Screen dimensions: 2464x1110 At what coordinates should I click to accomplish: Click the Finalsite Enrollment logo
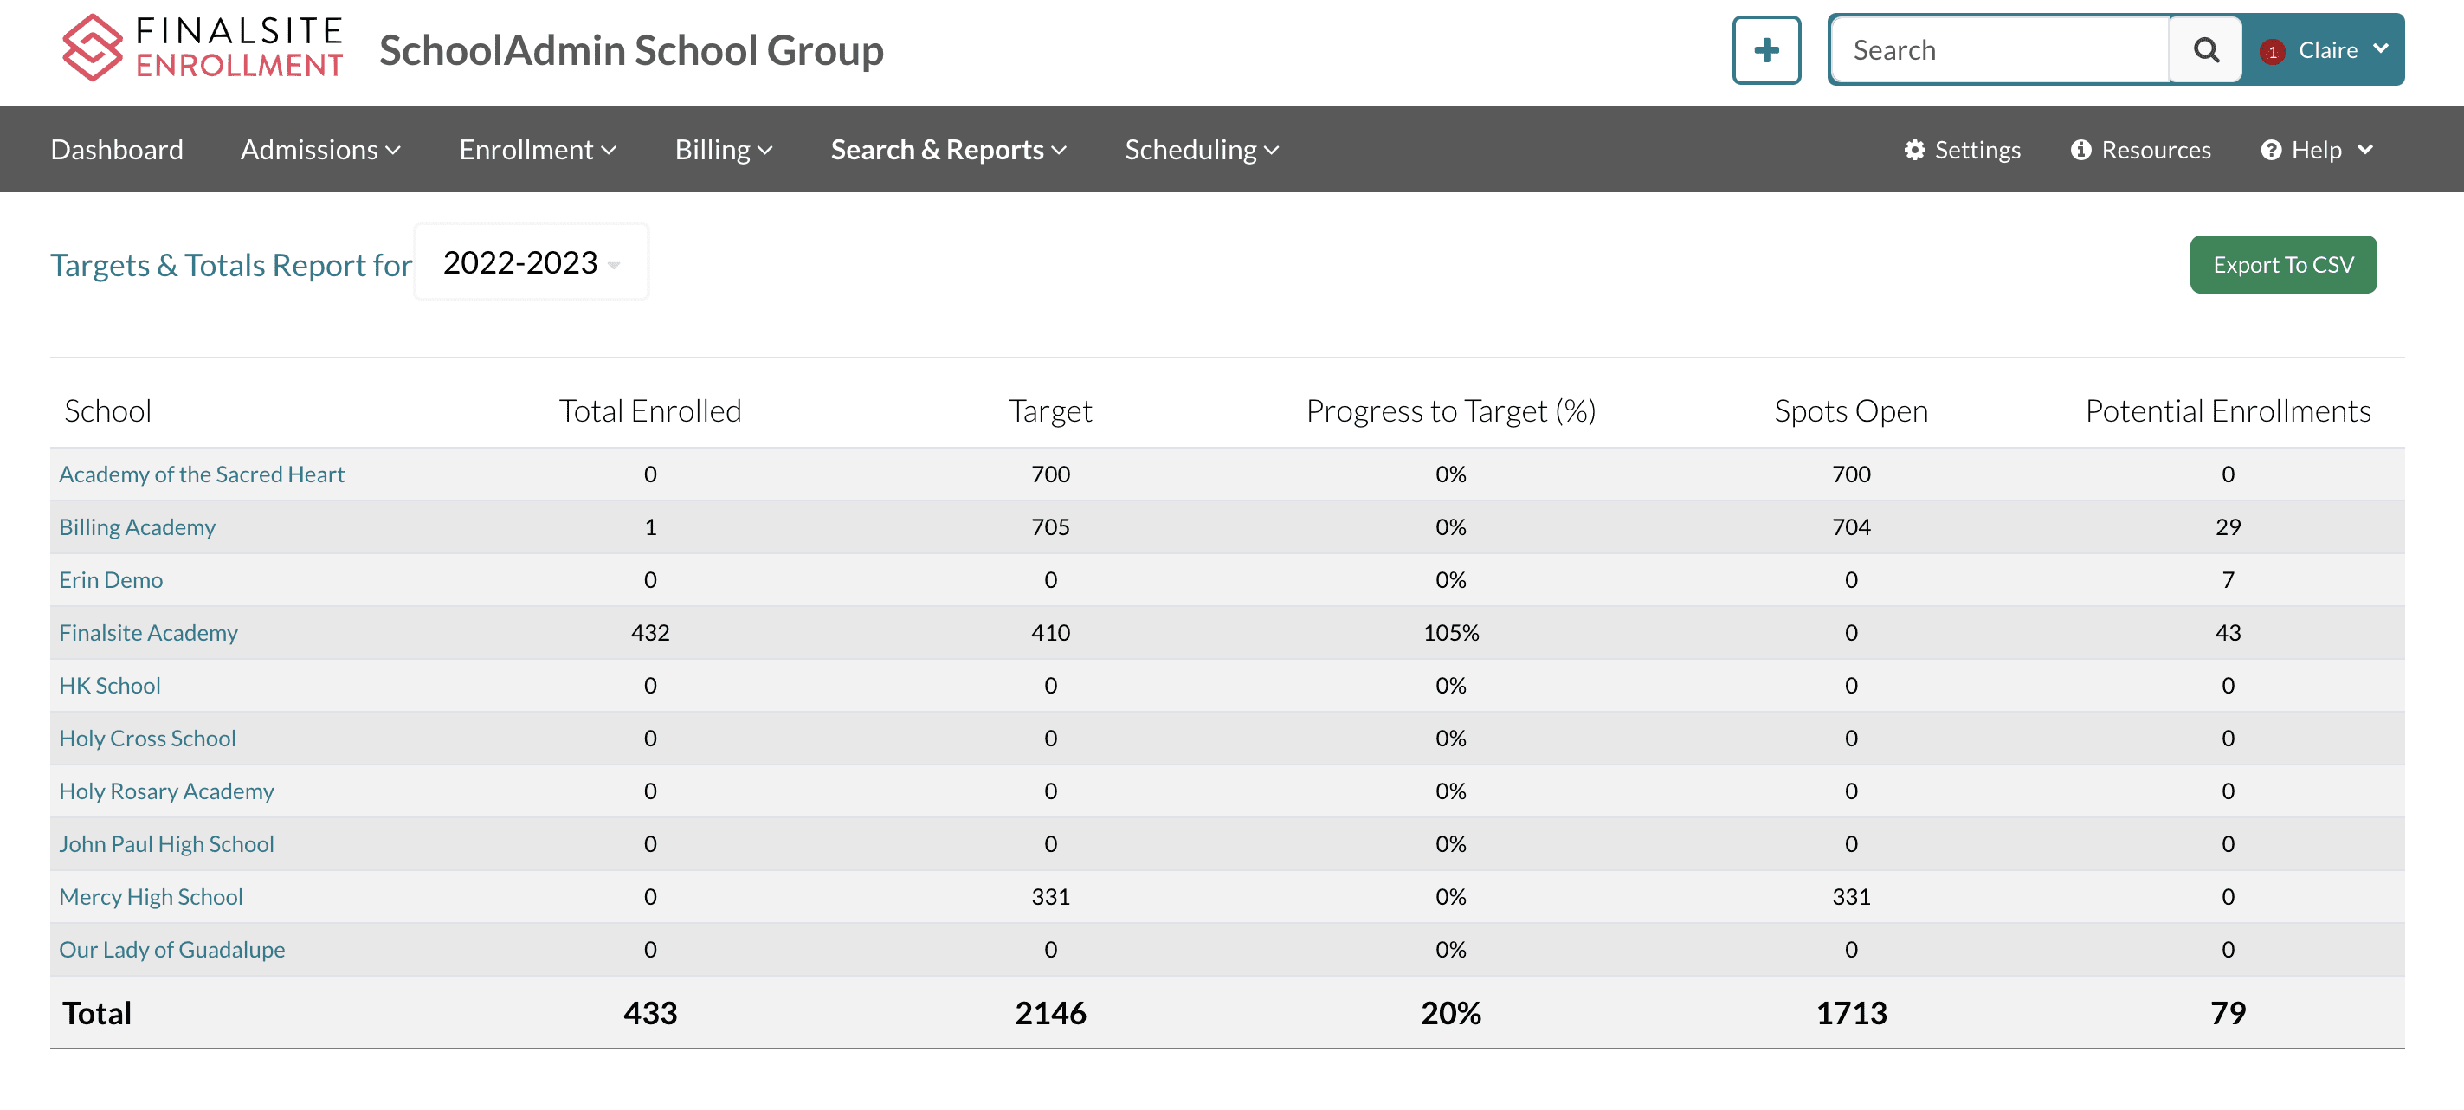202,48
